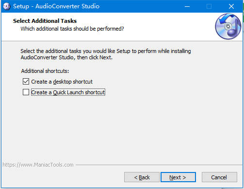Image resolution: width=244 pixels, height=189 pixels.
Task: Minimize the Setup window
Action: tap(187, 6)
